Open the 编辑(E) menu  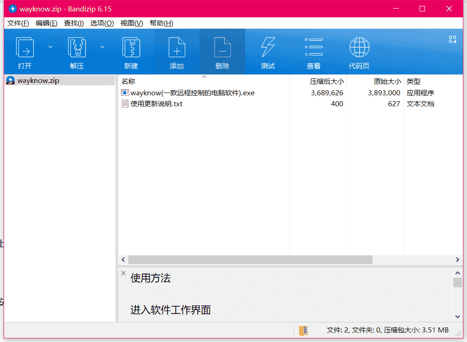pyautogui.click(x=46, y=23)
